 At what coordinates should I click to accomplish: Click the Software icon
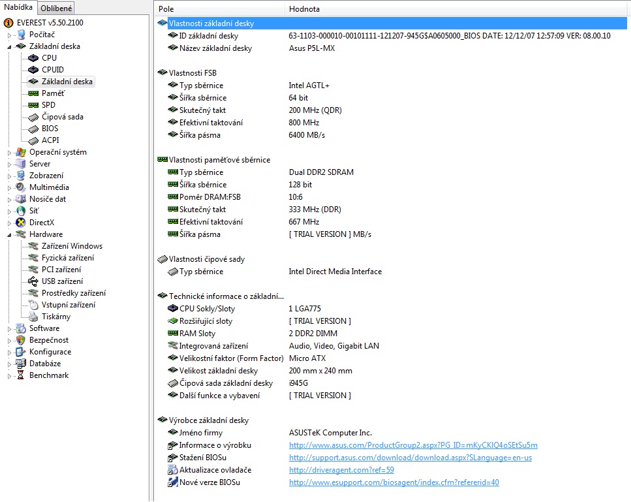21,328
